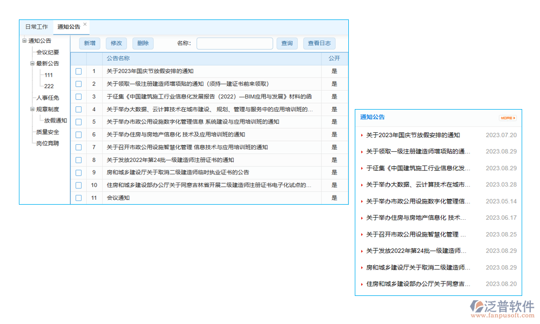This screenshot has height=324, width=540.
Task: Click the 查询 search button
Action: [x=287, y=43]
